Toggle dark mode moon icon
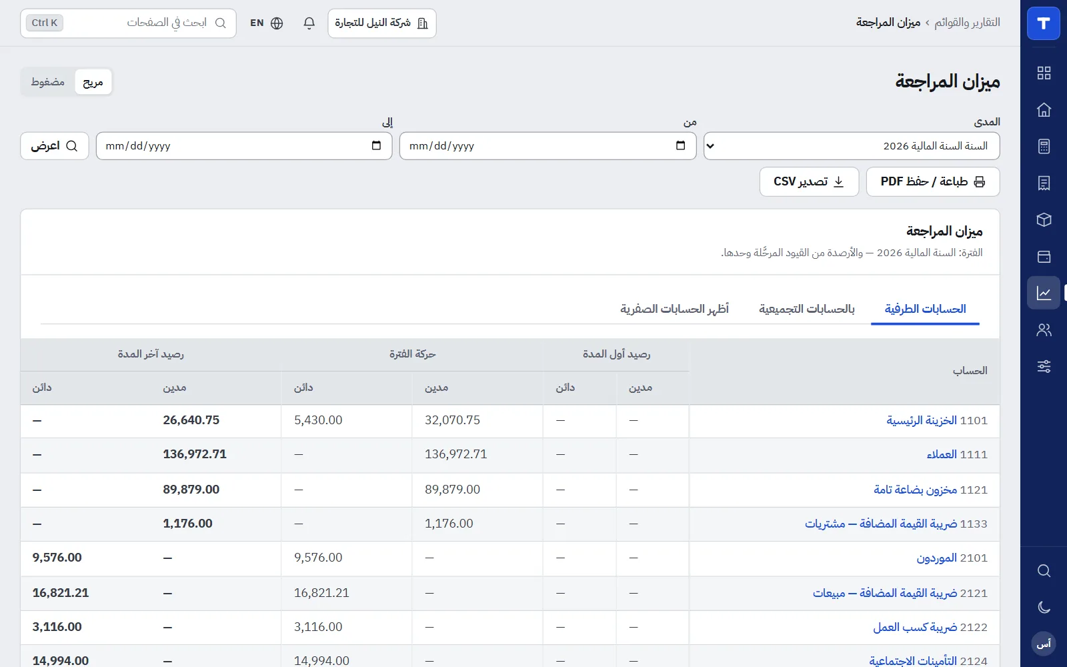This screenshot has height=667, width=1067. tap(1044, 607)
